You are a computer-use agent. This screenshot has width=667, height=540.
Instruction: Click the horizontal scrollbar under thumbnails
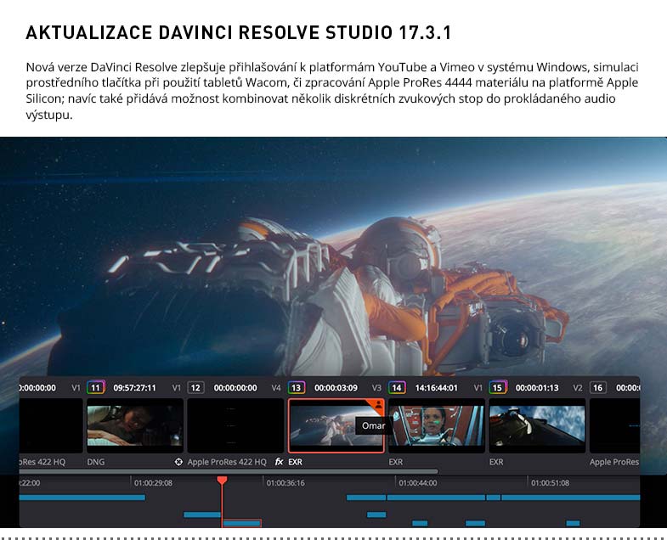pyautogui.click(x=229, y=471)
